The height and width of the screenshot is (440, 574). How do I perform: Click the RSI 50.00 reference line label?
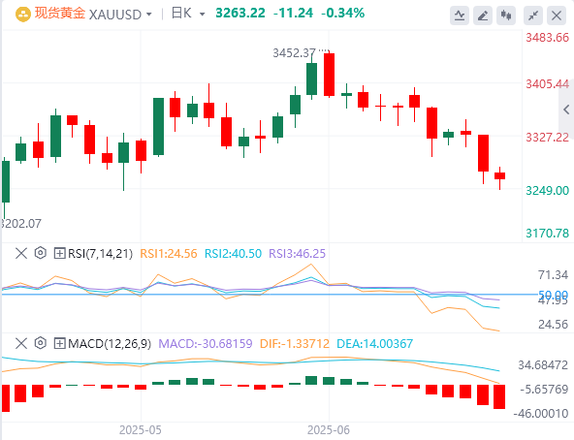point(553,295)
